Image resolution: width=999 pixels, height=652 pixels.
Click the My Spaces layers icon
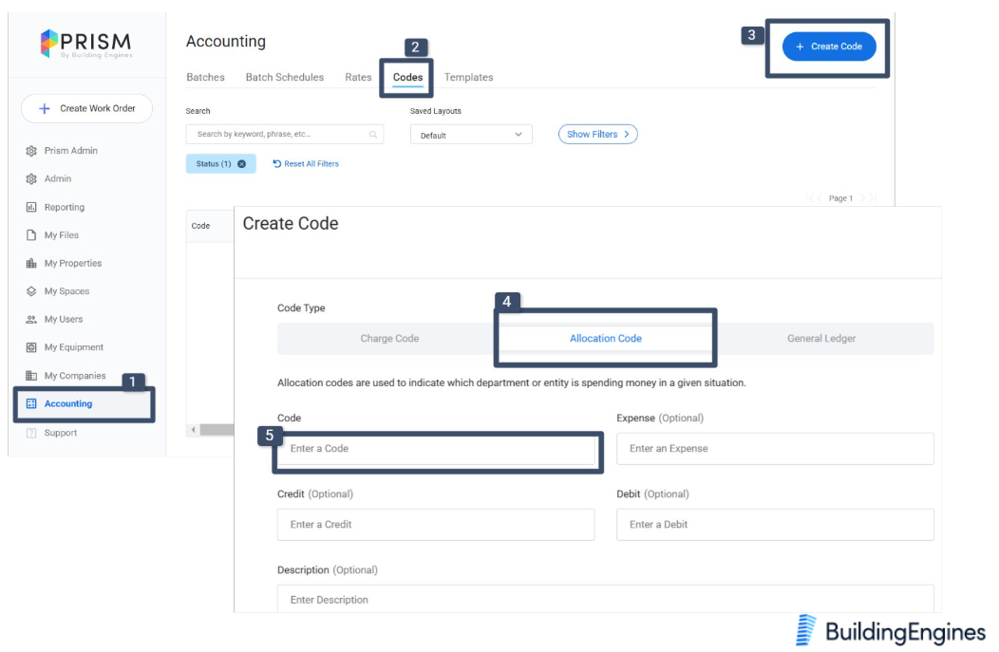[31, 291]
